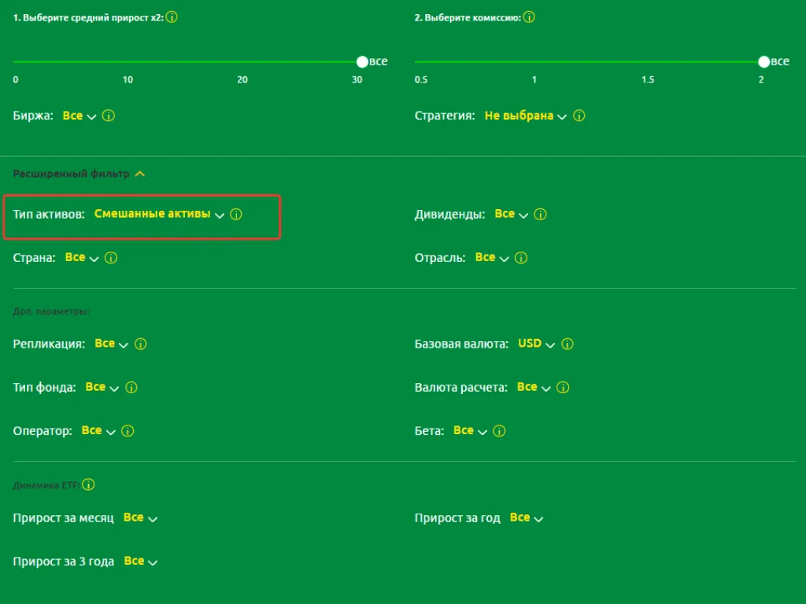Click the комиссию slider handle
The image size is (806, 604).
763,61
